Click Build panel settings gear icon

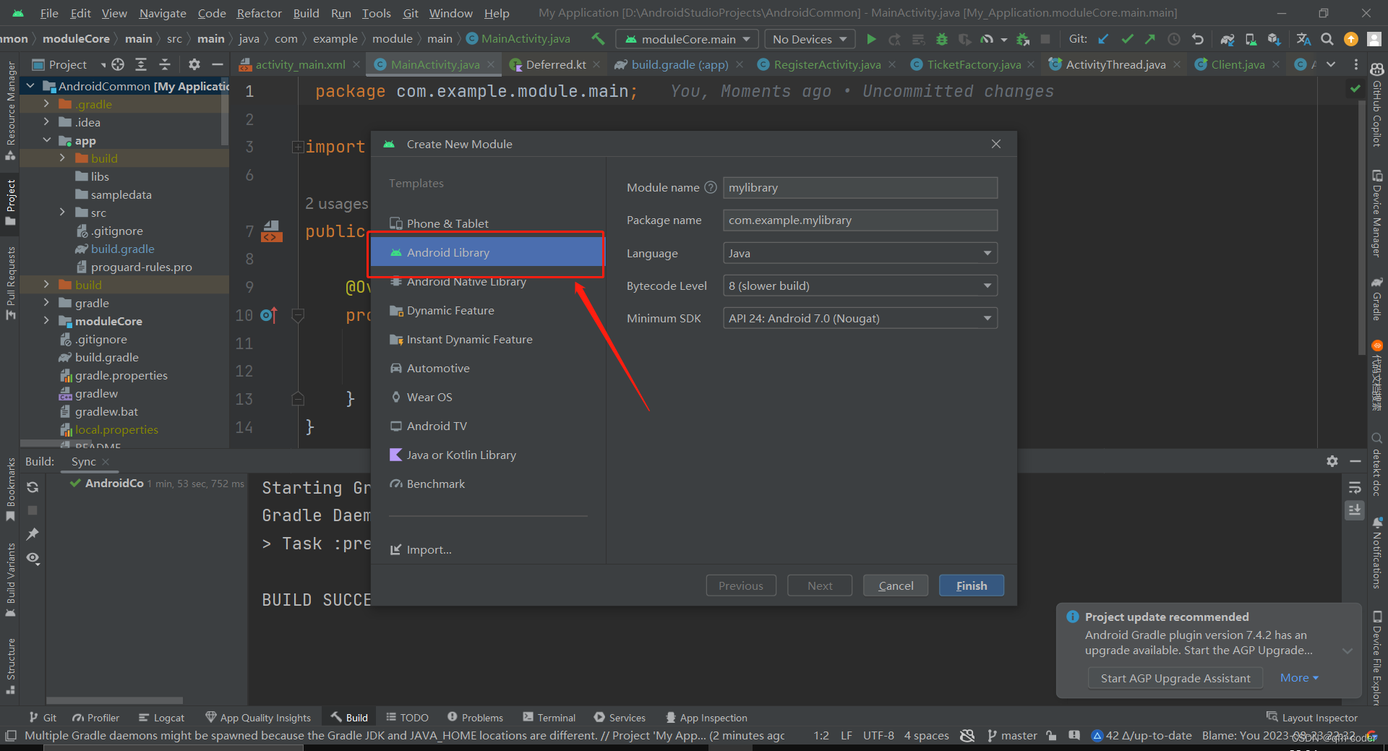[x=1332, y=461]
